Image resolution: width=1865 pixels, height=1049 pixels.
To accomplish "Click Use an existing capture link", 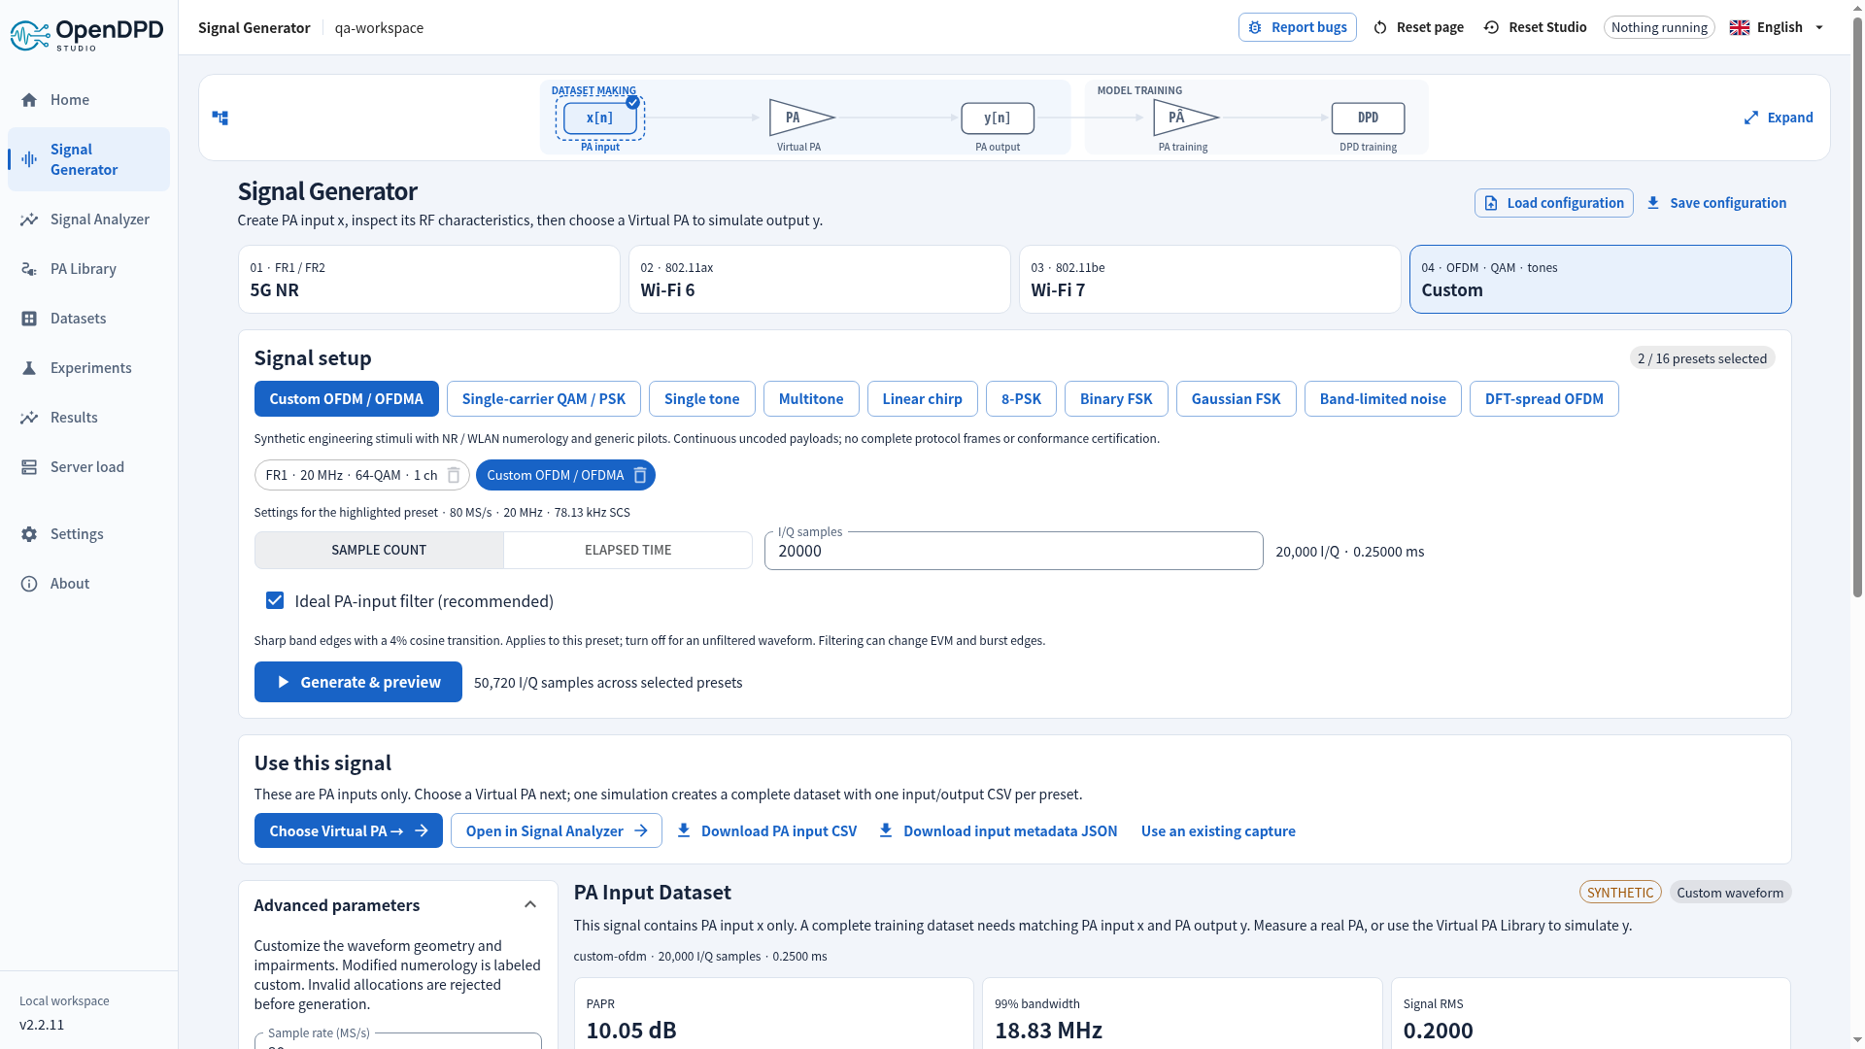I will (1218, 830).
